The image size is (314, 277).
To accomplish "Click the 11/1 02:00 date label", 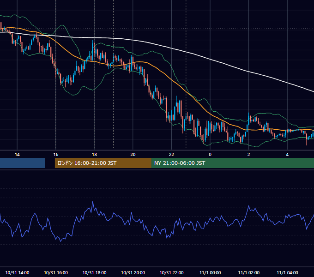I will click(249, 272).
